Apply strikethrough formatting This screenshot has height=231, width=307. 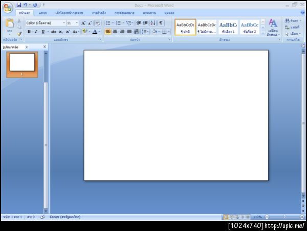(53, 32)
